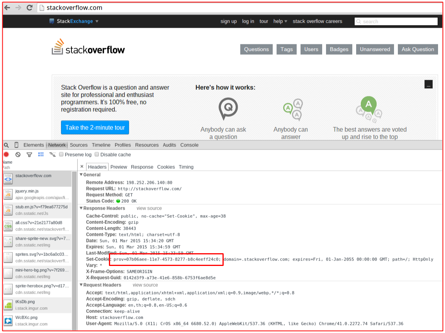The width and height of the screenshot is (445, 333).
Task: Click the tour link
Action: [264, 21]
